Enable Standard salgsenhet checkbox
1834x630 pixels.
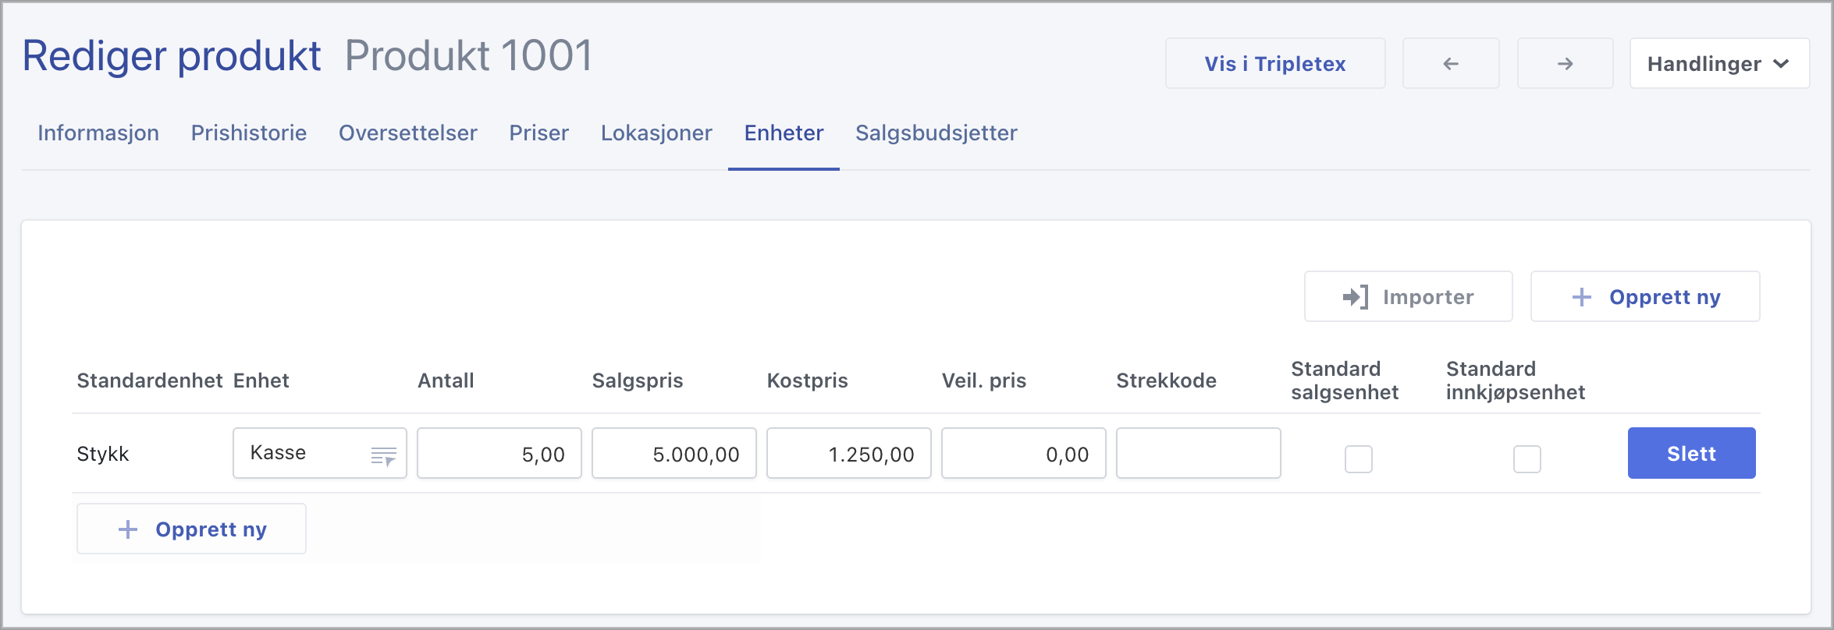[1358, 459]
